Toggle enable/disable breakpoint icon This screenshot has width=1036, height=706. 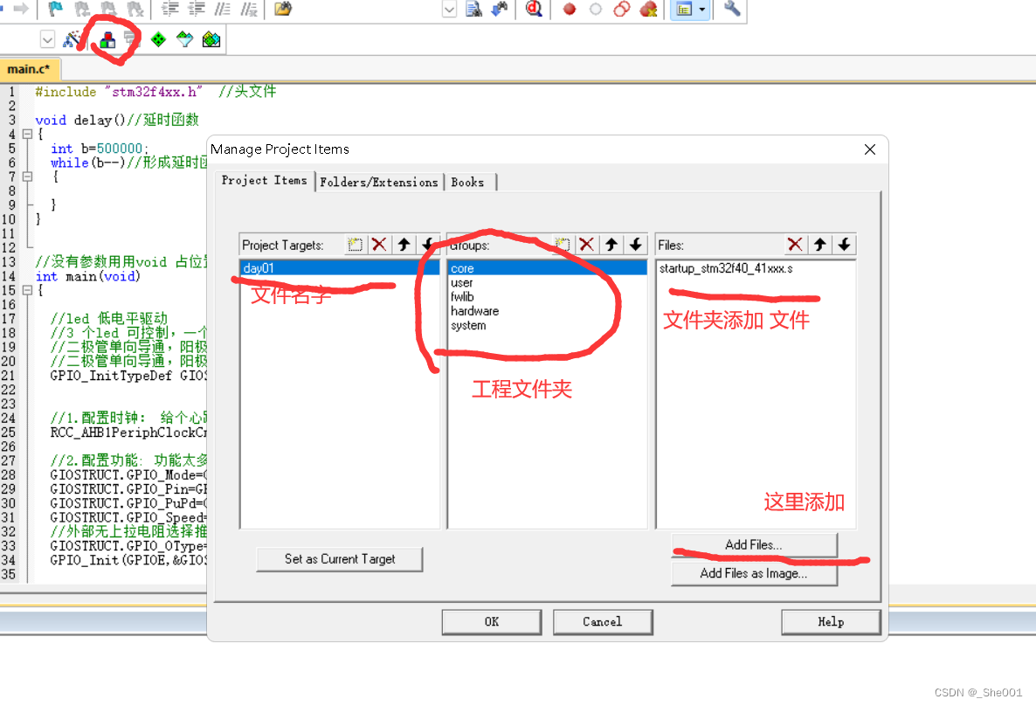coord(595,10)
